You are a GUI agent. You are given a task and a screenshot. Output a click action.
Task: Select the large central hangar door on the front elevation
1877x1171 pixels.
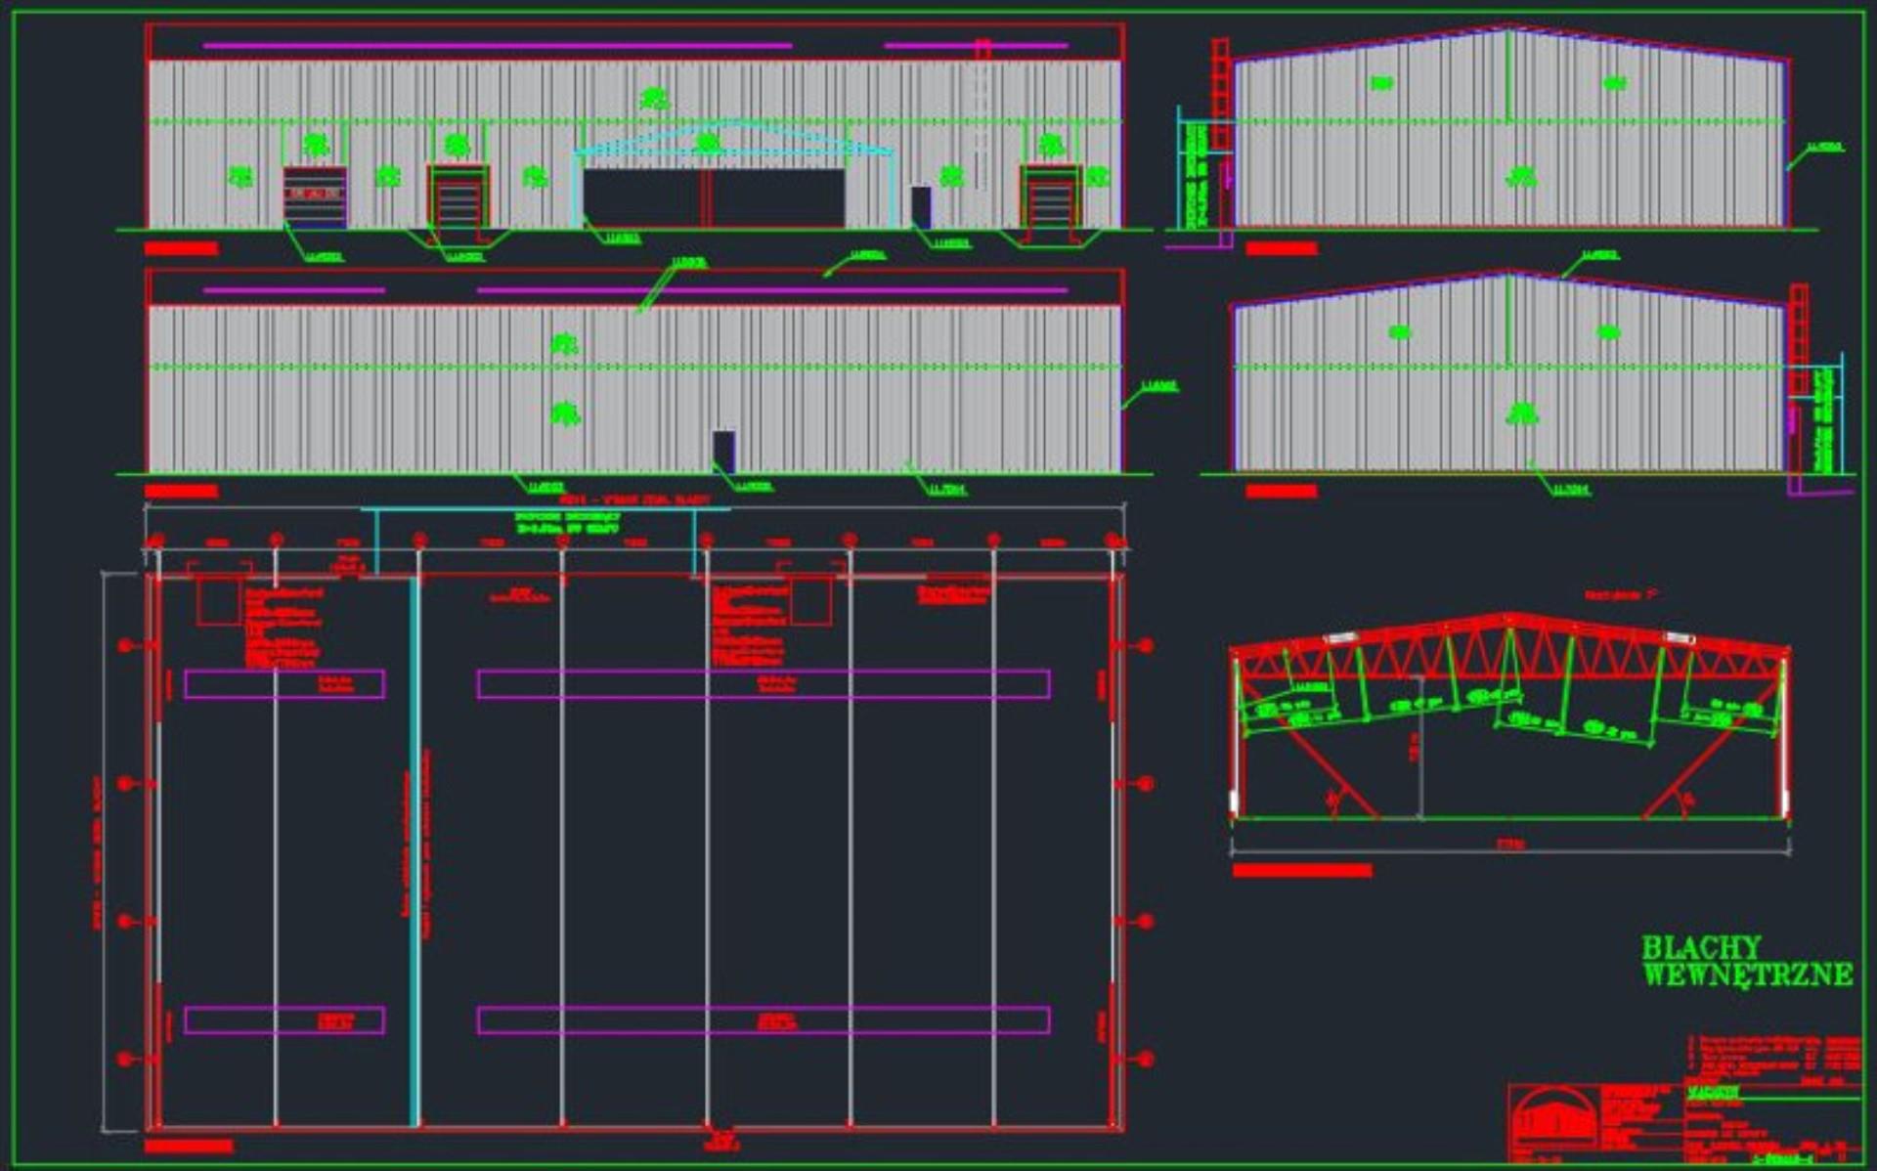click(x=714, y=198)
